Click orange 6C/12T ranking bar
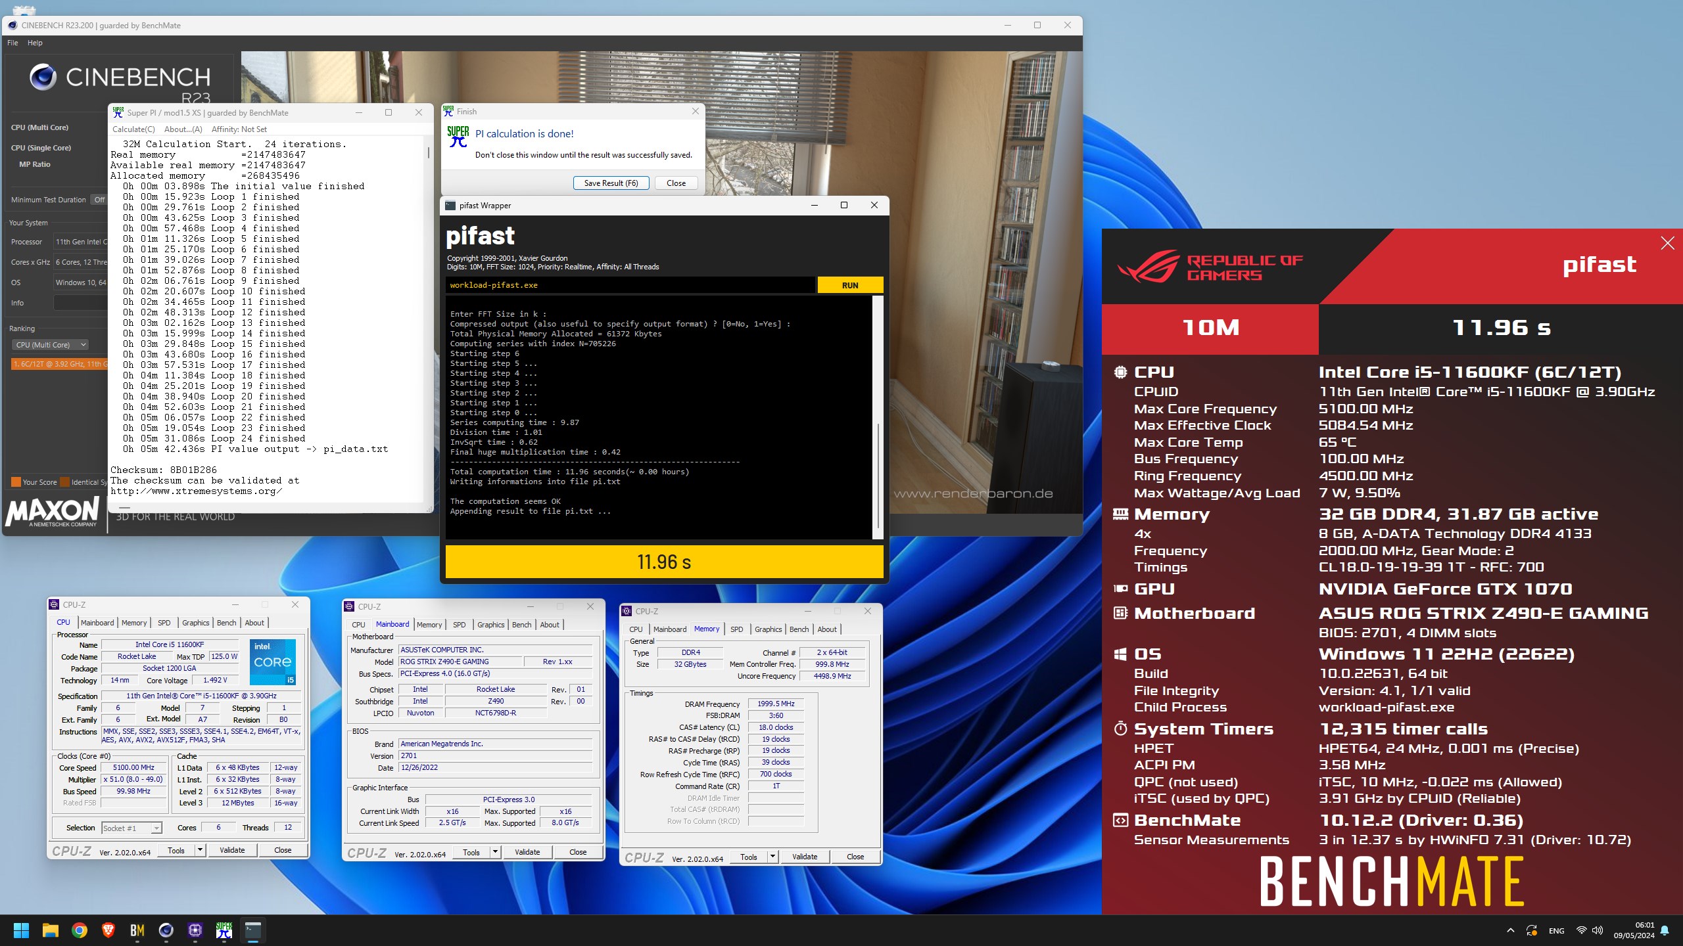1683x946 pixels. (x=59, y=364)
